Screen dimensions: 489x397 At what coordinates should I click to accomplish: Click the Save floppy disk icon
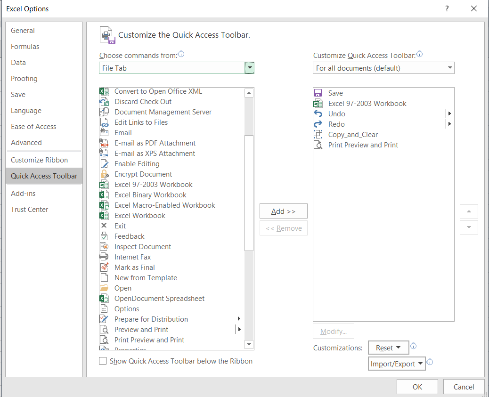coord(318,93)
